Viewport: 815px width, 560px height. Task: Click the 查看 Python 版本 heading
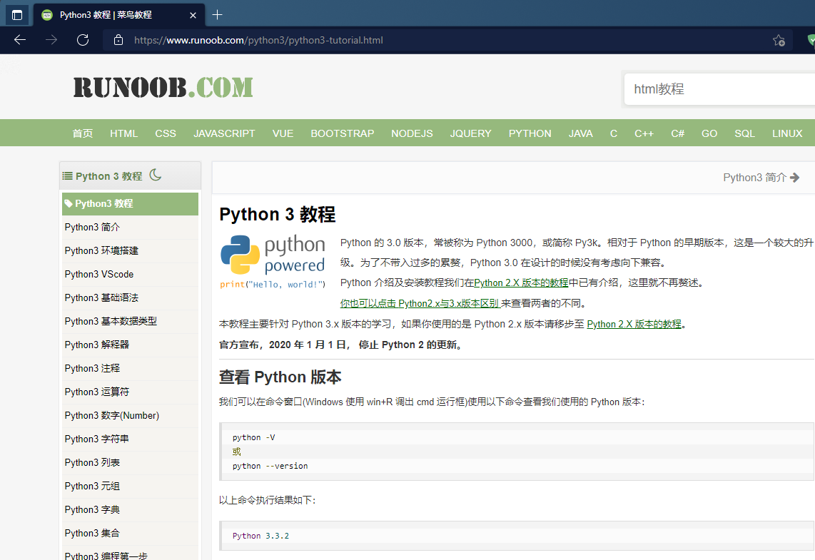click(280, 377)
